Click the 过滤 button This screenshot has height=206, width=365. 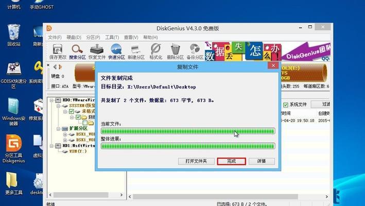point(321,104)
